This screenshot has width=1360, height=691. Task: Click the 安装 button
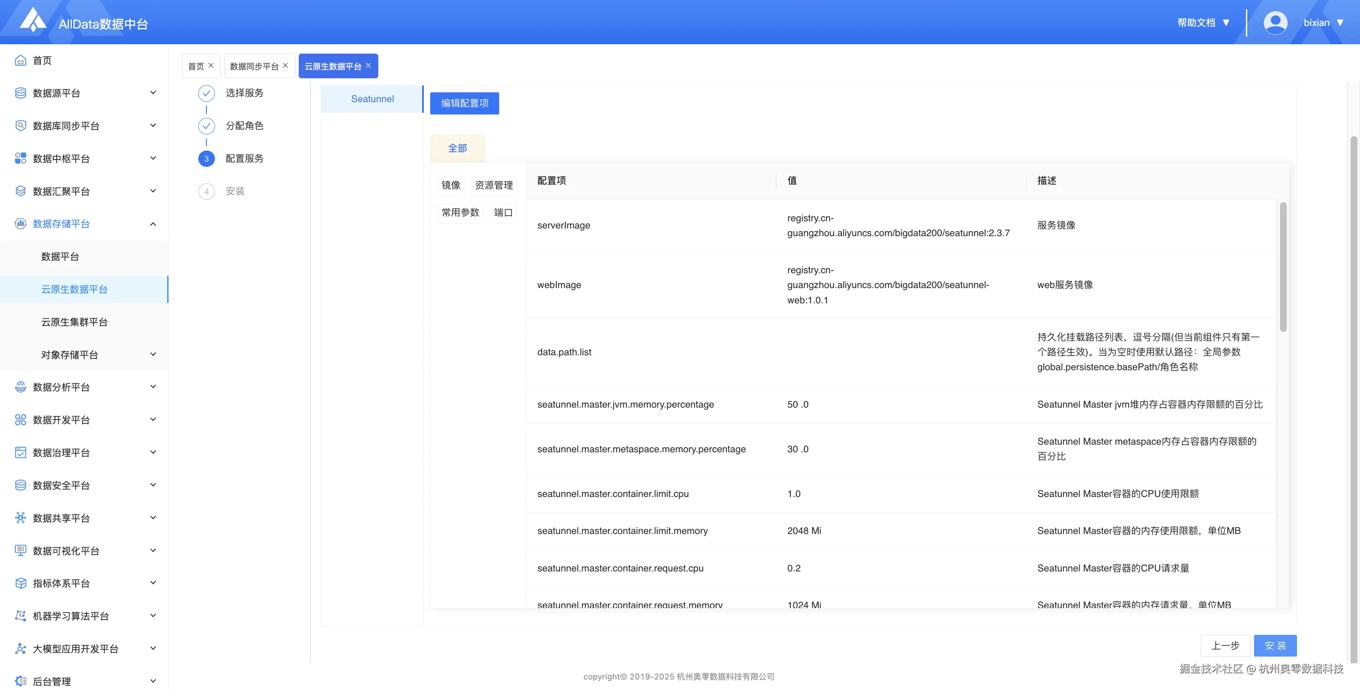click(x=1275, y=645)
